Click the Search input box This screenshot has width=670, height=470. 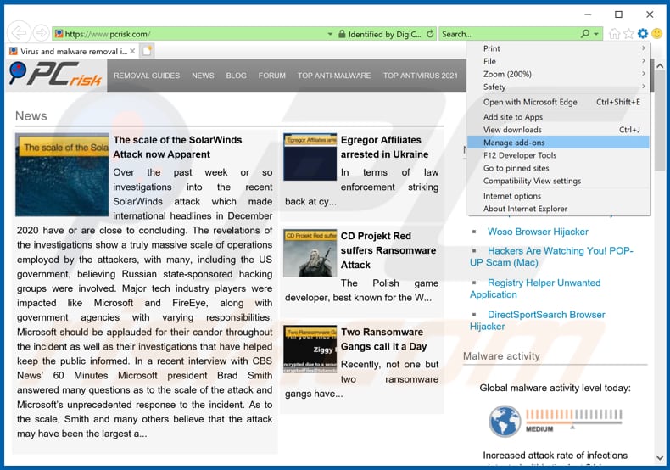(509, 34)
